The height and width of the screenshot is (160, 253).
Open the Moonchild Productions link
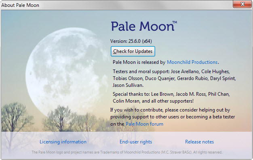pos(192,62)
